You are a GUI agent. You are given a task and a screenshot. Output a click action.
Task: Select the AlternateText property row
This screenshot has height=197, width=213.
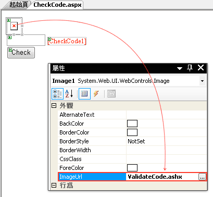point(132,115)
